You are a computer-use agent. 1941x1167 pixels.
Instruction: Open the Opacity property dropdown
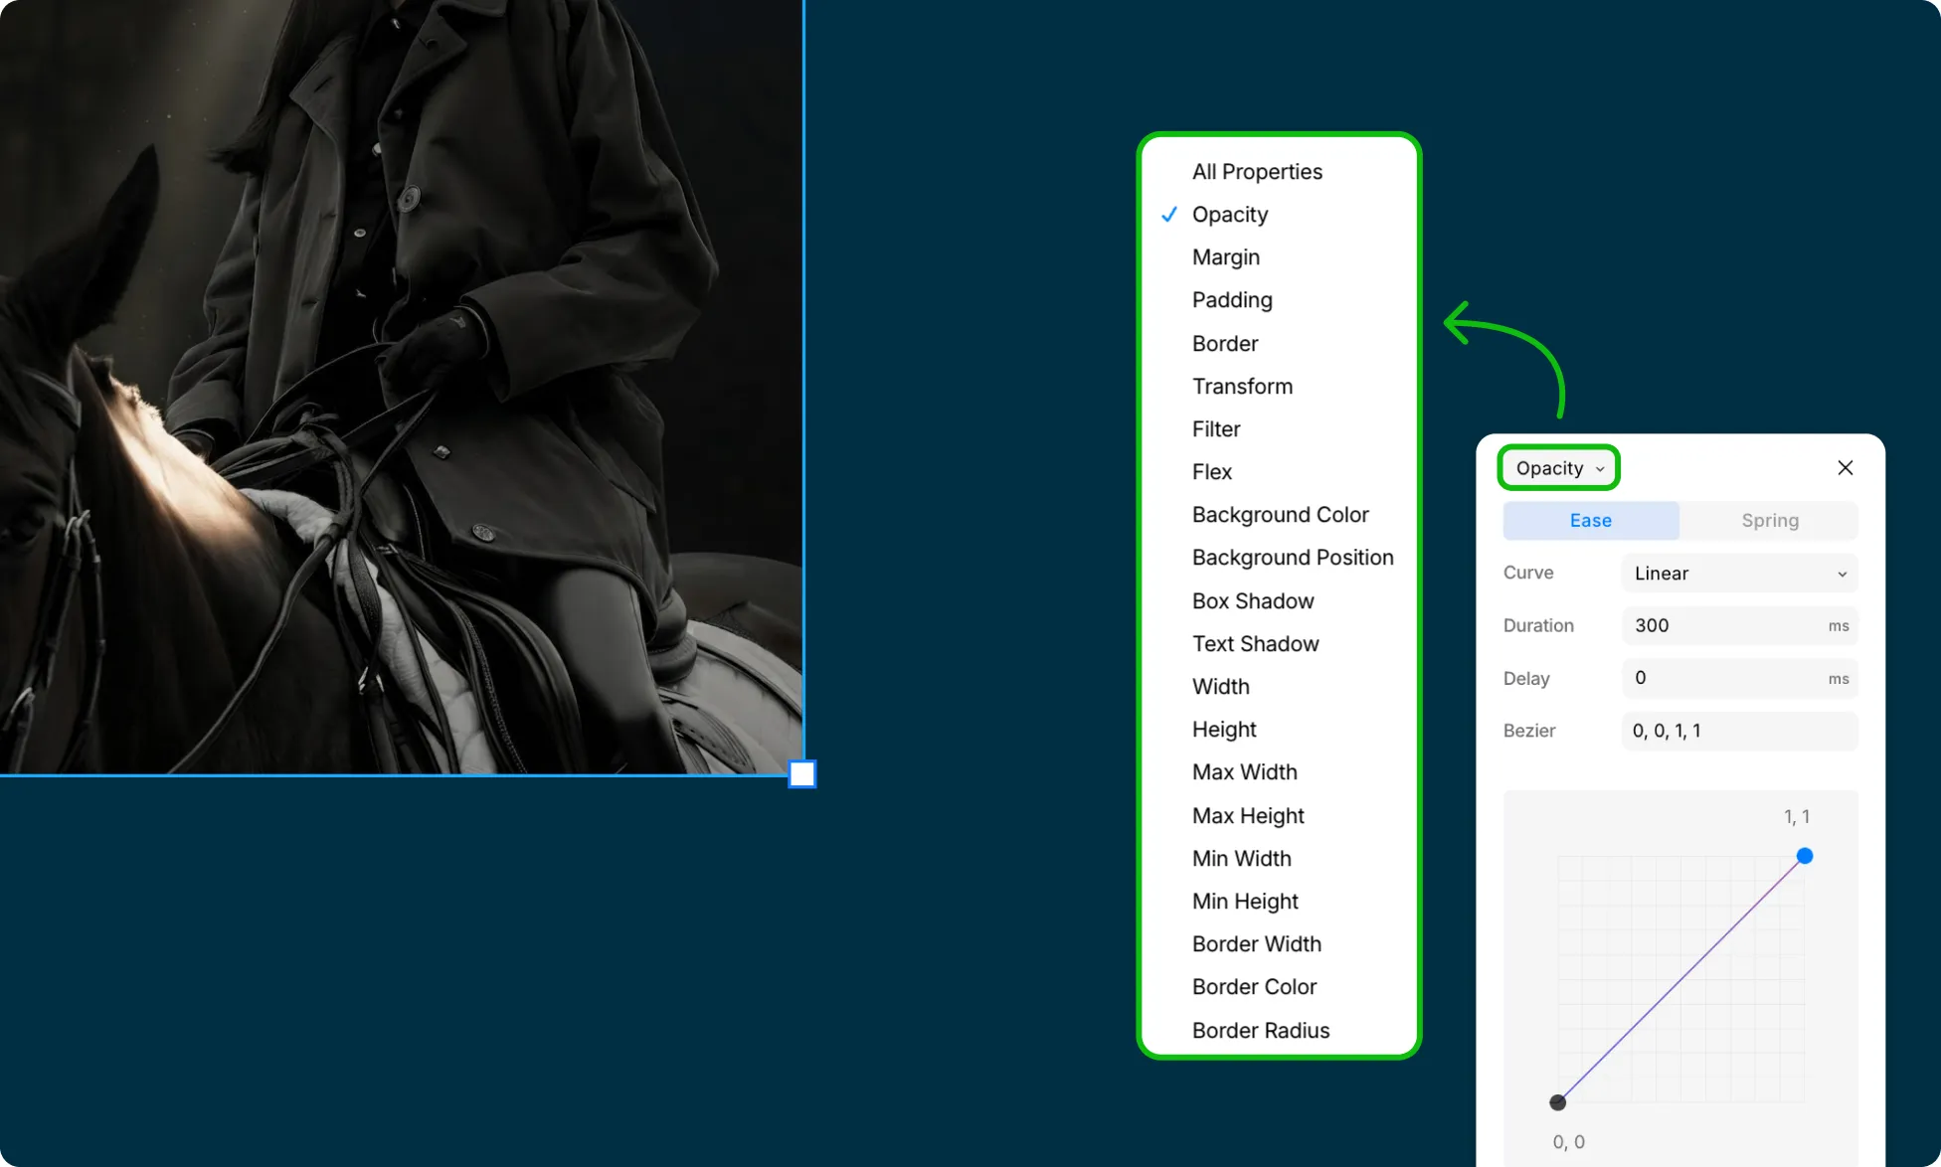pos(1558,467)
